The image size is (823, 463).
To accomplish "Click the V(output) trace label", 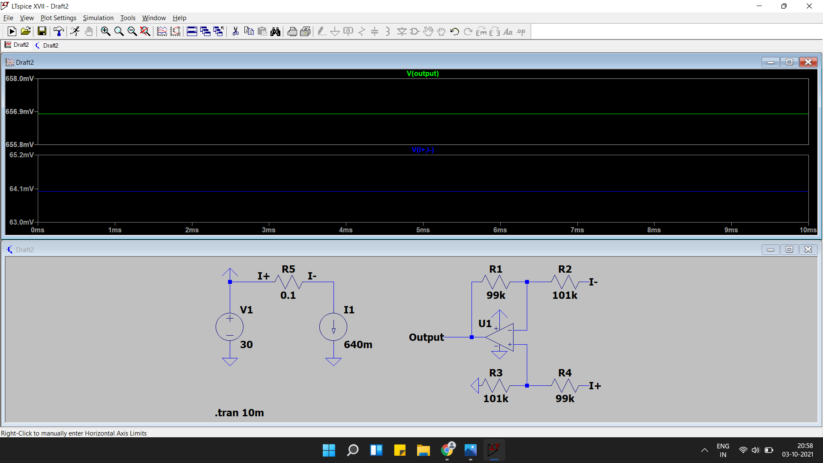I will [423, 73].
